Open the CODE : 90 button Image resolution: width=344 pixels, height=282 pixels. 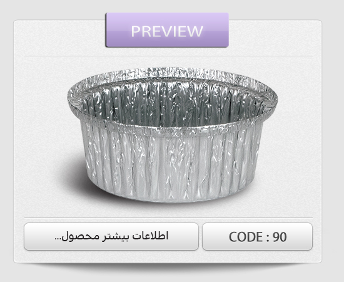tap(257, 236)
